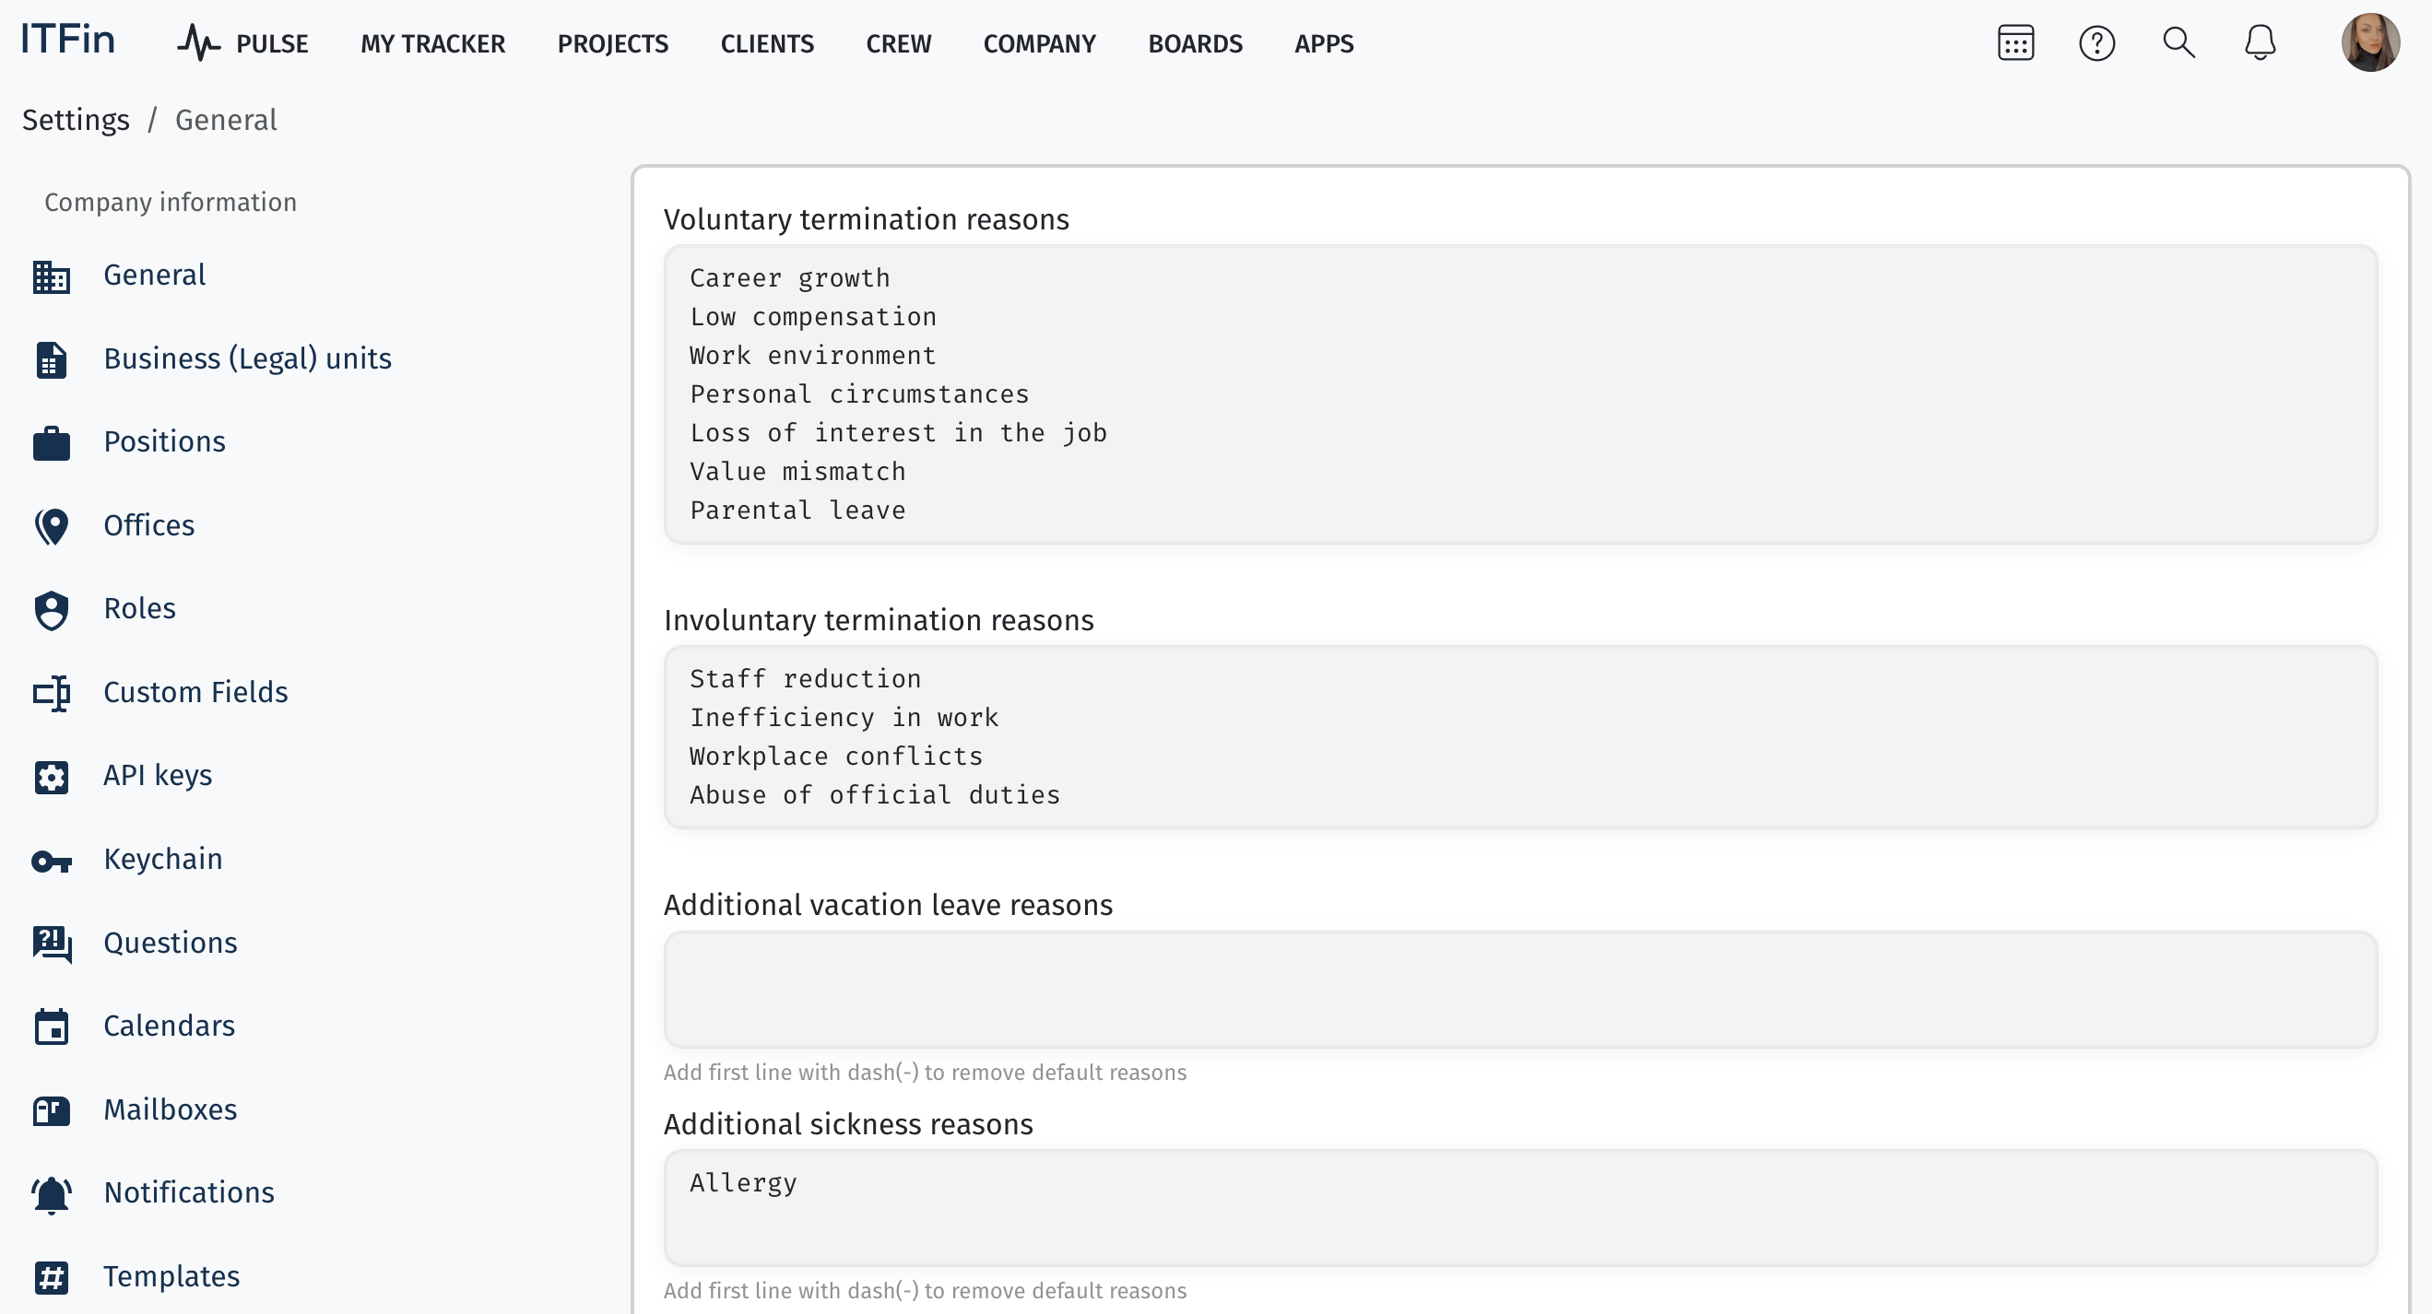
Task: Open the APPS menu
Action: (1324, 43)
